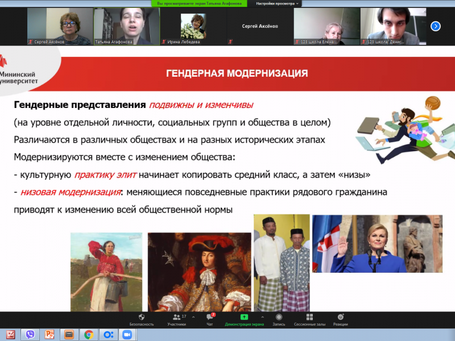Screen dimensions: 455x341
Task: Select Ирина Лебедева's video thumbnail
Action: click(x=192, y=26)
